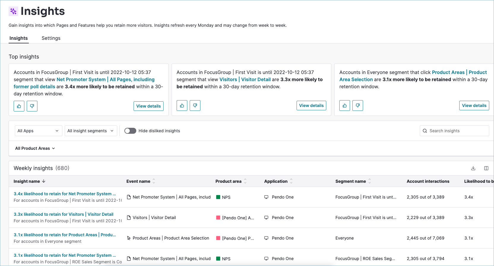
Task: Focus the Search insights field
Action: tap(457, 131)
